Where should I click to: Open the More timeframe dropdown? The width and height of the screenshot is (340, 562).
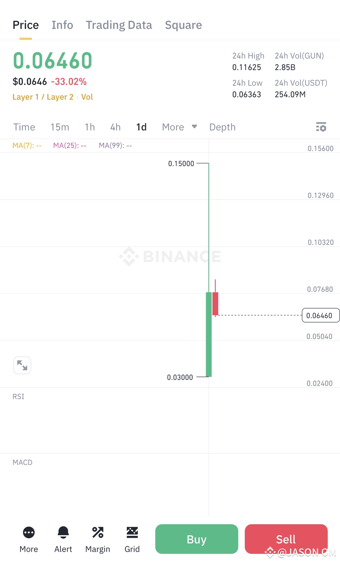(179, 127)
